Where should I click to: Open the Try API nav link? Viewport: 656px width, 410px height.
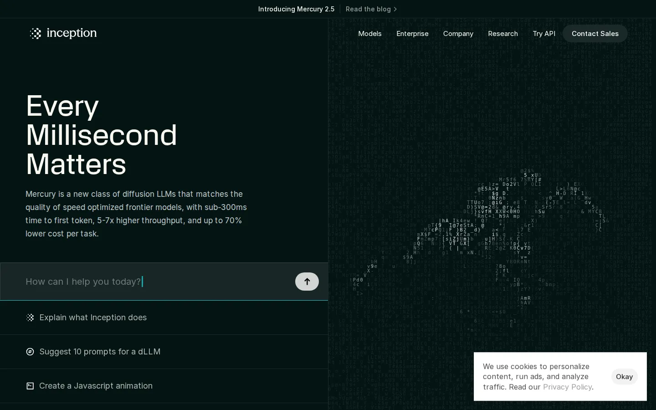coord(544,34)
